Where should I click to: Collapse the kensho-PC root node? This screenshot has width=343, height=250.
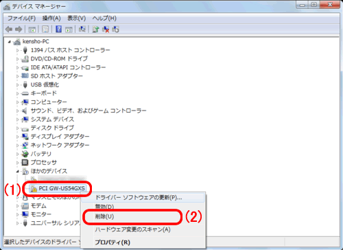pos(10,42)
